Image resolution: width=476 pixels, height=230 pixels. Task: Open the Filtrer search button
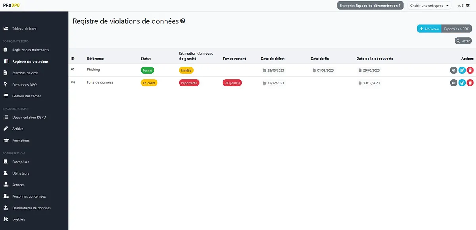[463, 41]
